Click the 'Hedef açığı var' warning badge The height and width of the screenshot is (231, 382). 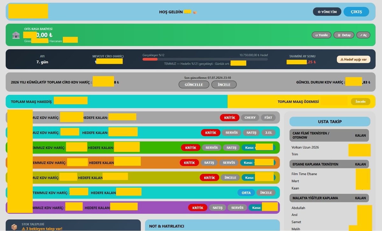coord(353,59)
